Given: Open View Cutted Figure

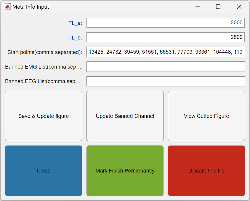Looking at the screenshot, I should pos(206,116).
